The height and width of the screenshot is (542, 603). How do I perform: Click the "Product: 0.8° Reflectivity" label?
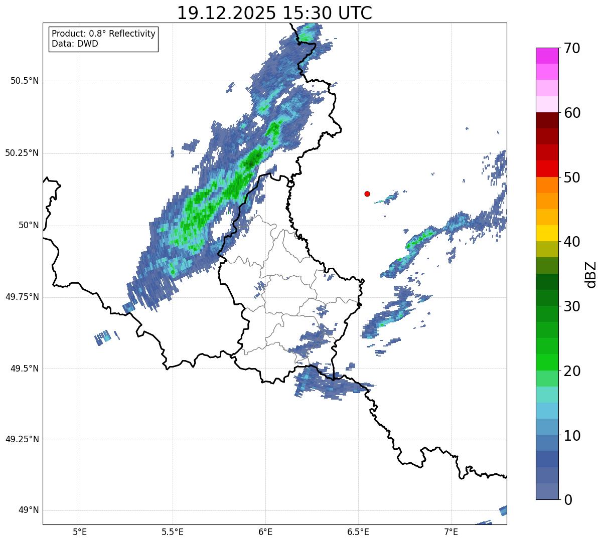click(x=104, y=34)
